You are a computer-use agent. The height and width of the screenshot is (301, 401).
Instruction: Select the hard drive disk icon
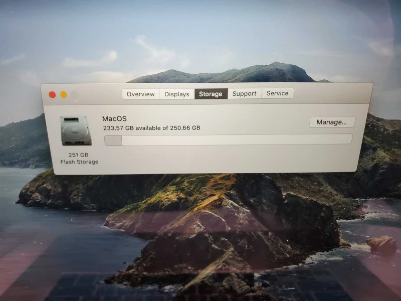[76, 130]
